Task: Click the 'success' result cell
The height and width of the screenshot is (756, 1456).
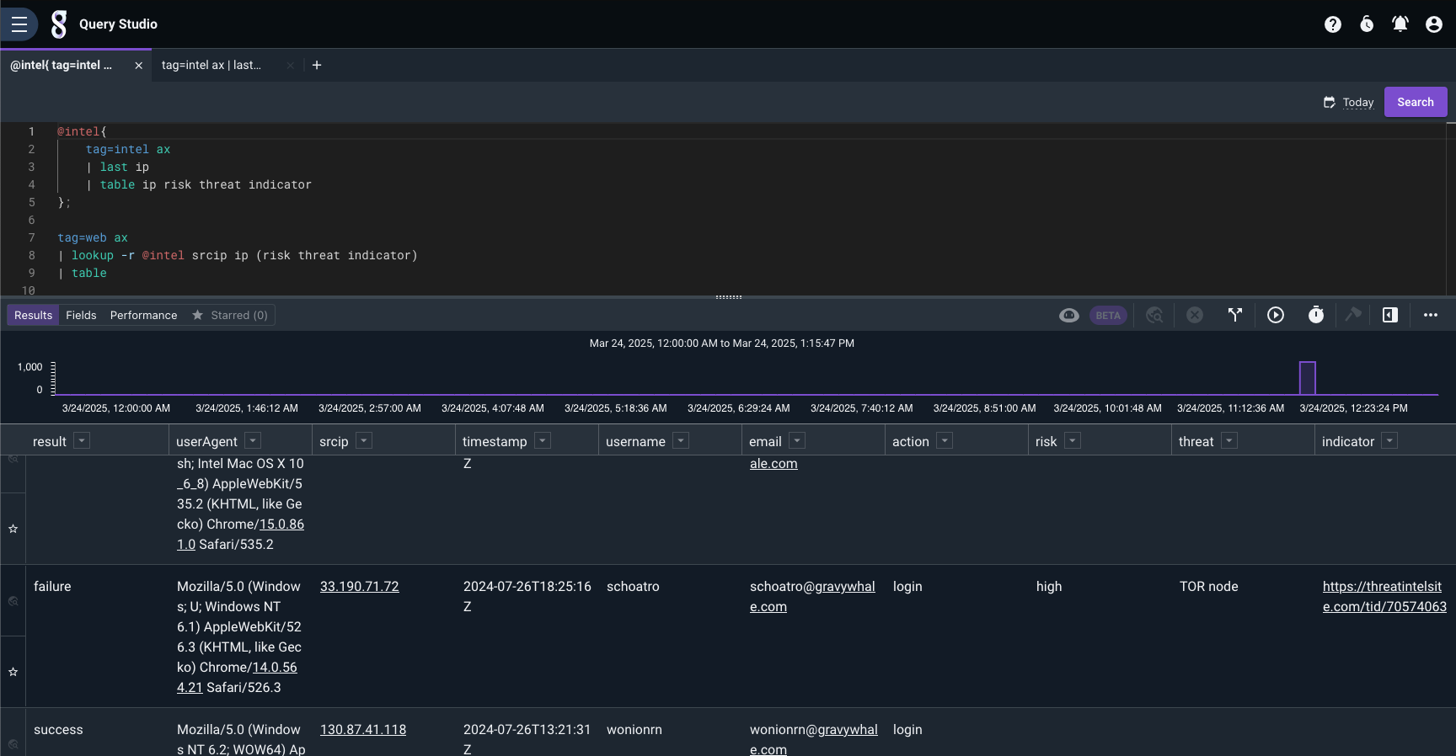Action: click(58, 729)
